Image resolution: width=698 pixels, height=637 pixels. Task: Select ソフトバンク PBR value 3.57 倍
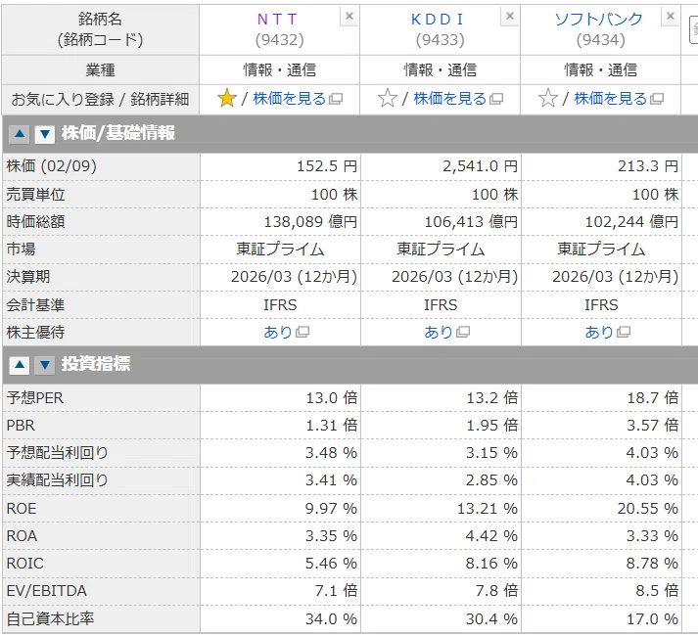coord(653,426)
